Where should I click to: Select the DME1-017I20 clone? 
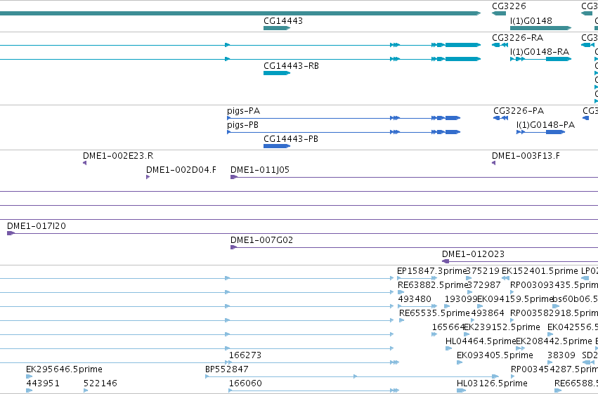pos(302,233)
